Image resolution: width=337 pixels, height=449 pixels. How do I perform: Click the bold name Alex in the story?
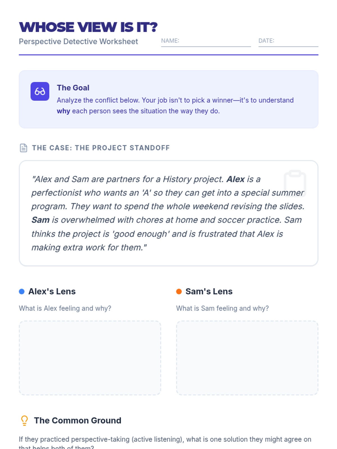pos(236,179)
